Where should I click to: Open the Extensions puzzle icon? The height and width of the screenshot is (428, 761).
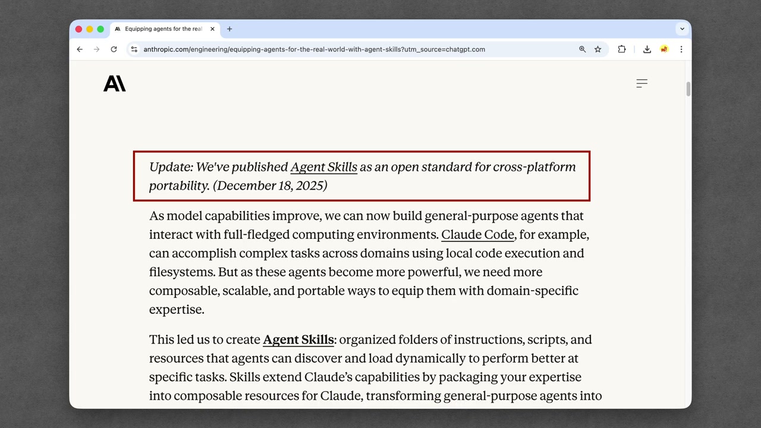coord(622,49)
